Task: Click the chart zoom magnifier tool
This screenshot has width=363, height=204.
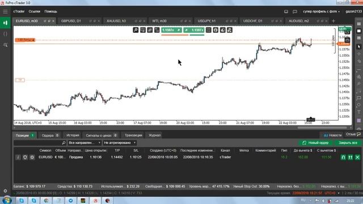Action: pos(136,30)
